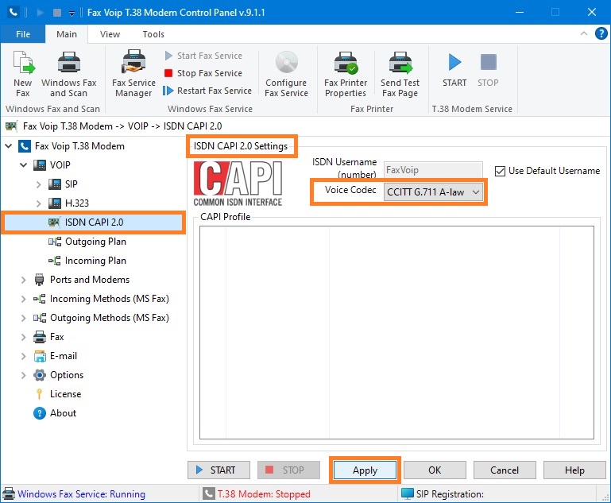611x503 pixels.
Task: Click the bottom STOP button
Action: click(288, 470)
